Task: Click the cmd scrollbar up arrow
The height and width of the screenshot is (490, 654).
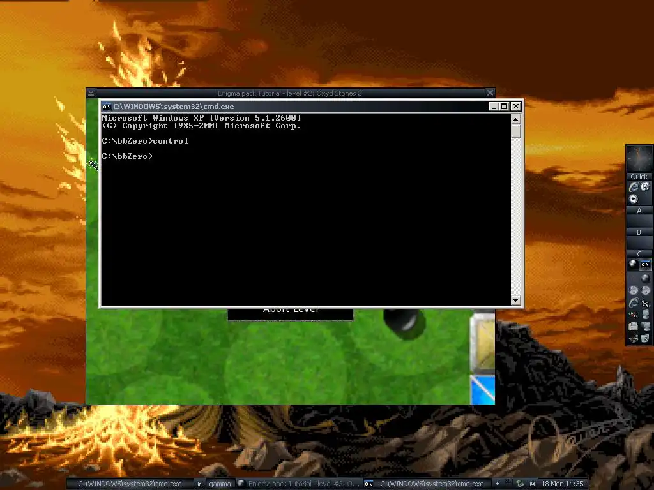Action: click(516, 119)
